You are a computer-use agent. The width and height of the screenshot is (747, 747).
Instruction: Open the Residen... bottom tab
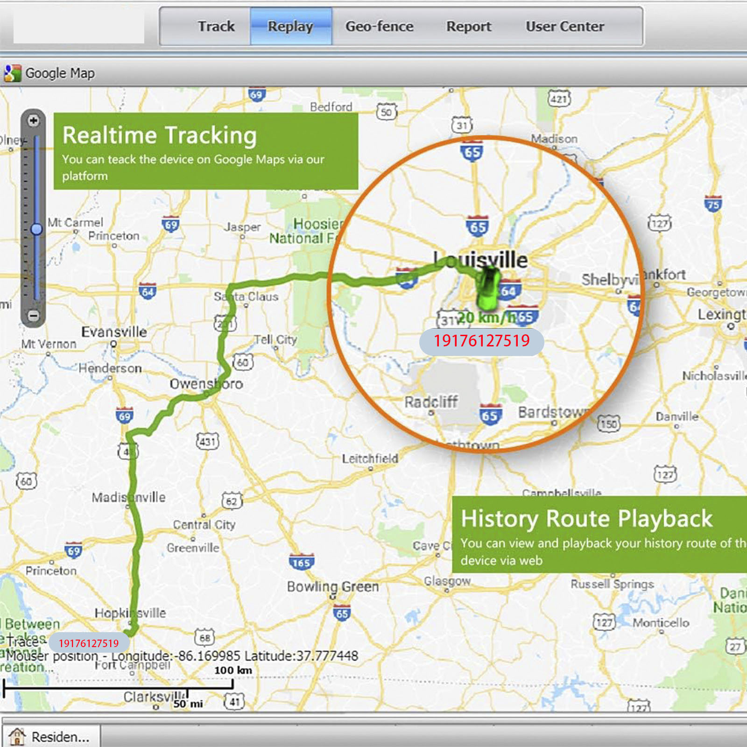coord(51,736)
